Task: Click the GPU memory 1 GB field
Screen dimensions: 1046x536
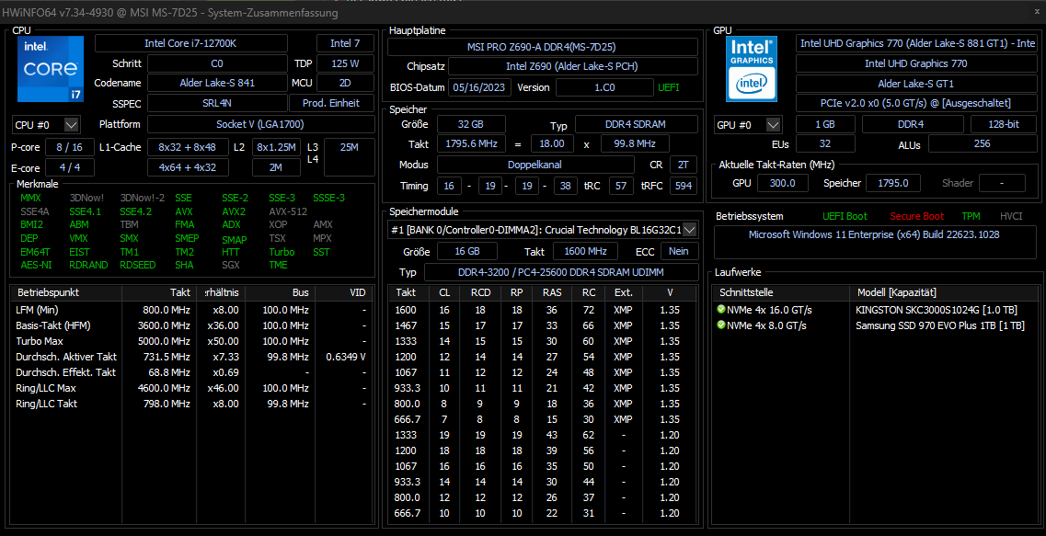Action: [x=825, y=125]
